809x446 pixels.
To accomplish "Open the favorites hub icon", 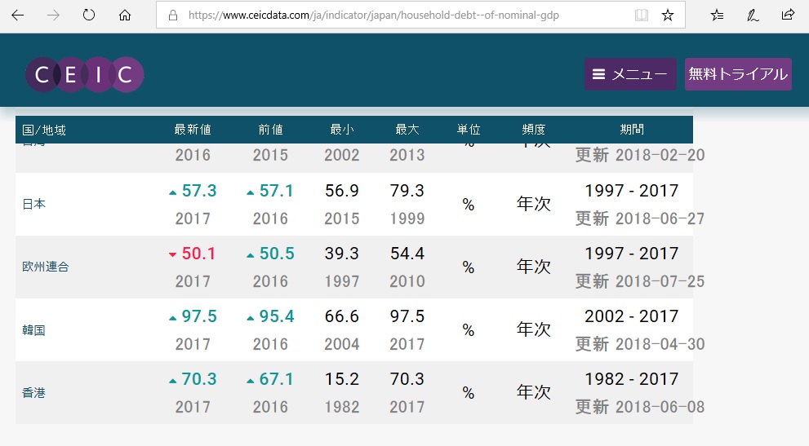I will [x=717, y=15].
